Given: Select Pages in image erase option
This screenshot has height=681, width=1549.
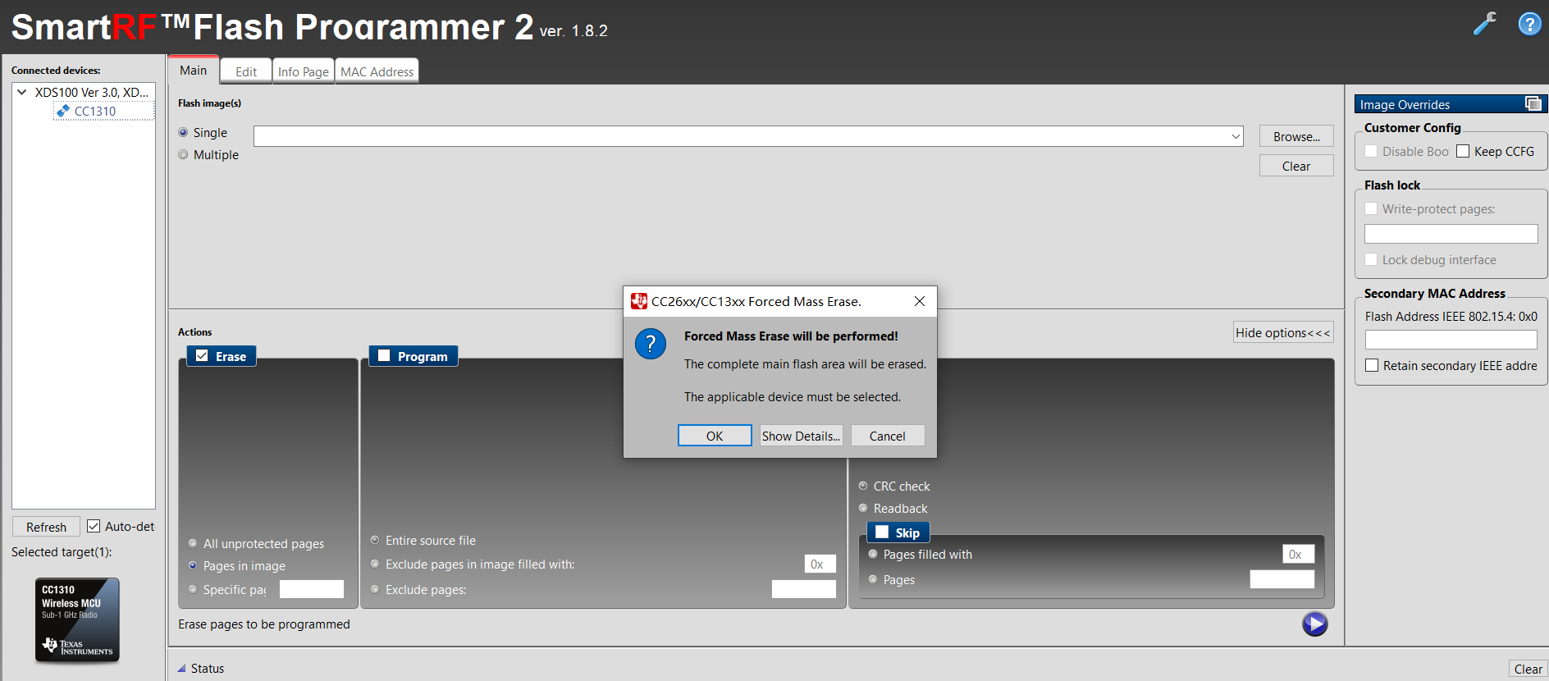Looking at the screenshot, I should (x=193, y=565).
